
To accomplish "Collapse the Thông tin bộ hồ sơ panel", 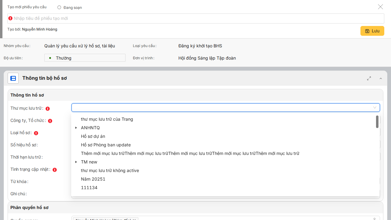I will (381, 79).
